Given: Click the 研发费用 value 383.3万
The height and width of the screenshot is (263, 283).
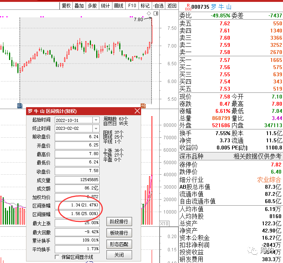Looking at the screenshot, I should coord(271,259).
